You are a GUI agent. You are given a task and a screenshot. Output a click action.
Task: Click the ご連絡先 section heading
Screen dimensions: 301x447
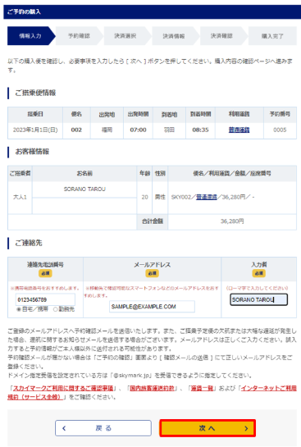pyautogui.click(x=29, y=243)
